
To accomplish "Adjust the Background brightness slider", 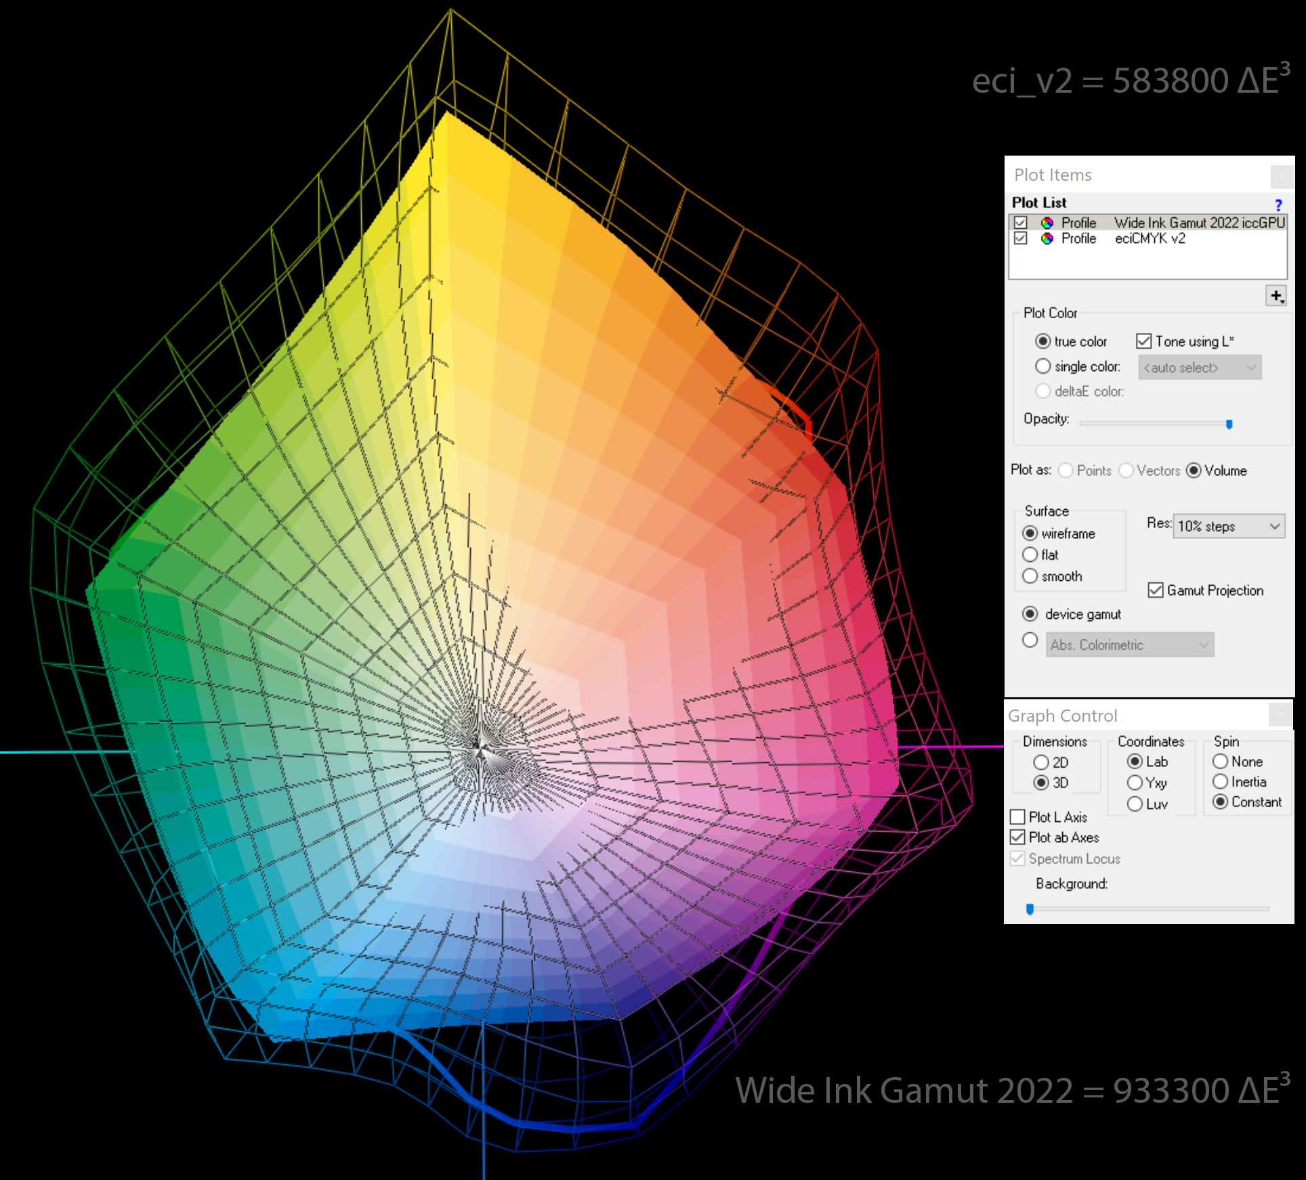I will 1030,909.
